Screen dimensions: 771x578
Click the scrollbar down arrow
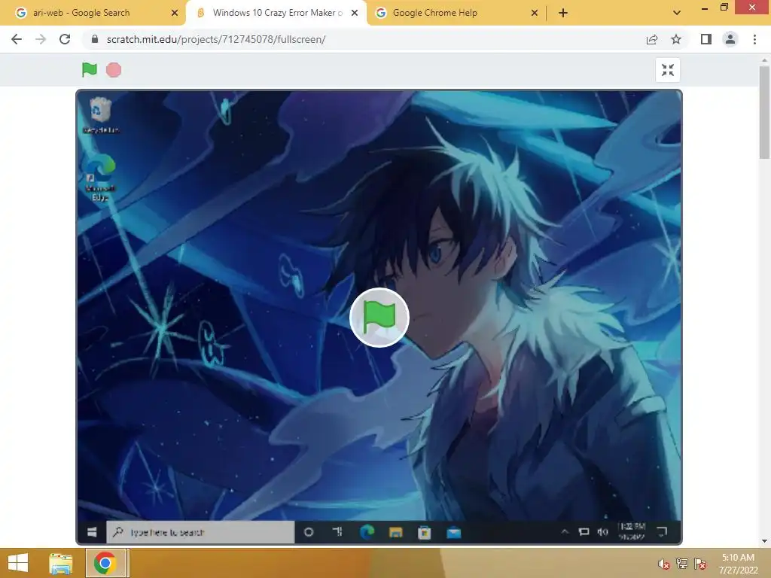coord(764,541)
